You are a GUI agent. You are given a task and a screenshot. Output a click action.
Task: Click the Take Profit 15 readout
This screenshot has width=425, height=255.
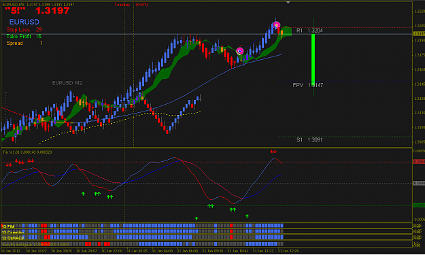pos(24,36)
